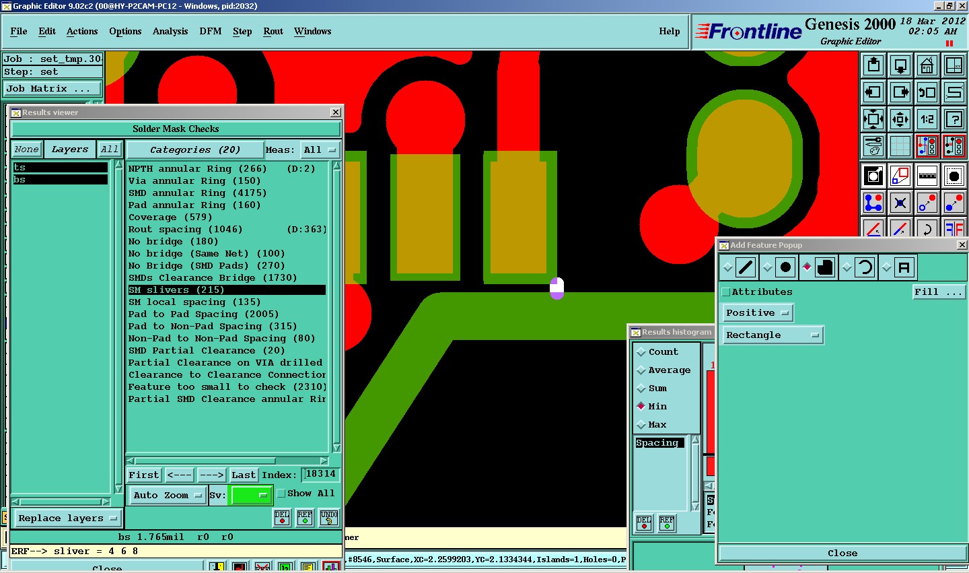The height and width of the screenshot is (573, 969).
Task: Open the Rectangle shape dropdown
Action: coord(773,335)
